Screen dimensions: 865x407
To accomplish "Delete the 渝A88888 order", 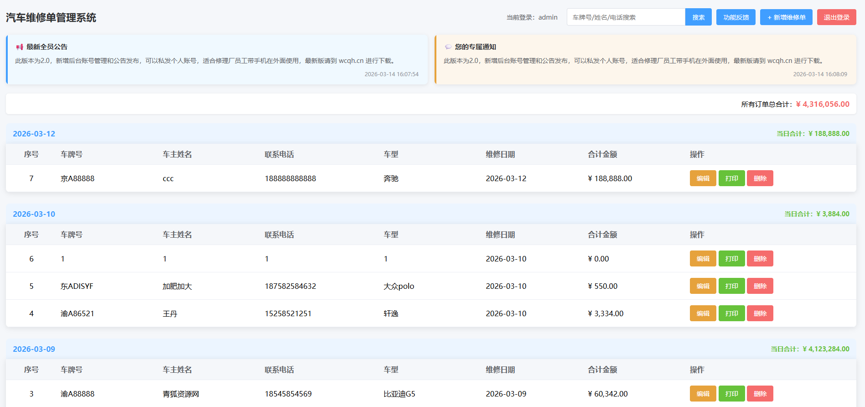I will point(760,394).
